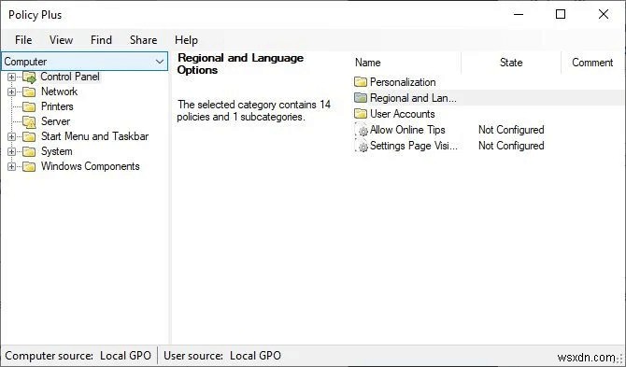Viewport: 626px width, 367px height.
Task: Click Allow Online Tips Not Configured state
Action: (511, 130)
